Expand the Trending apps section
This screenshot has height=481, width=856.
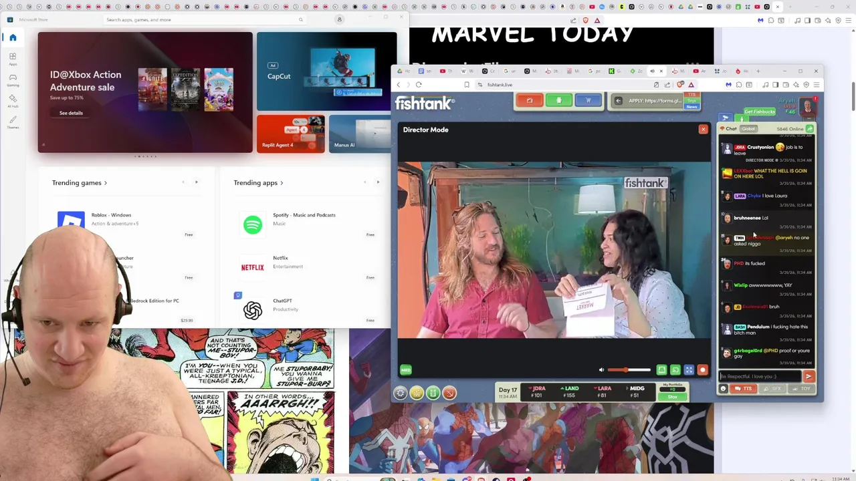258,182
